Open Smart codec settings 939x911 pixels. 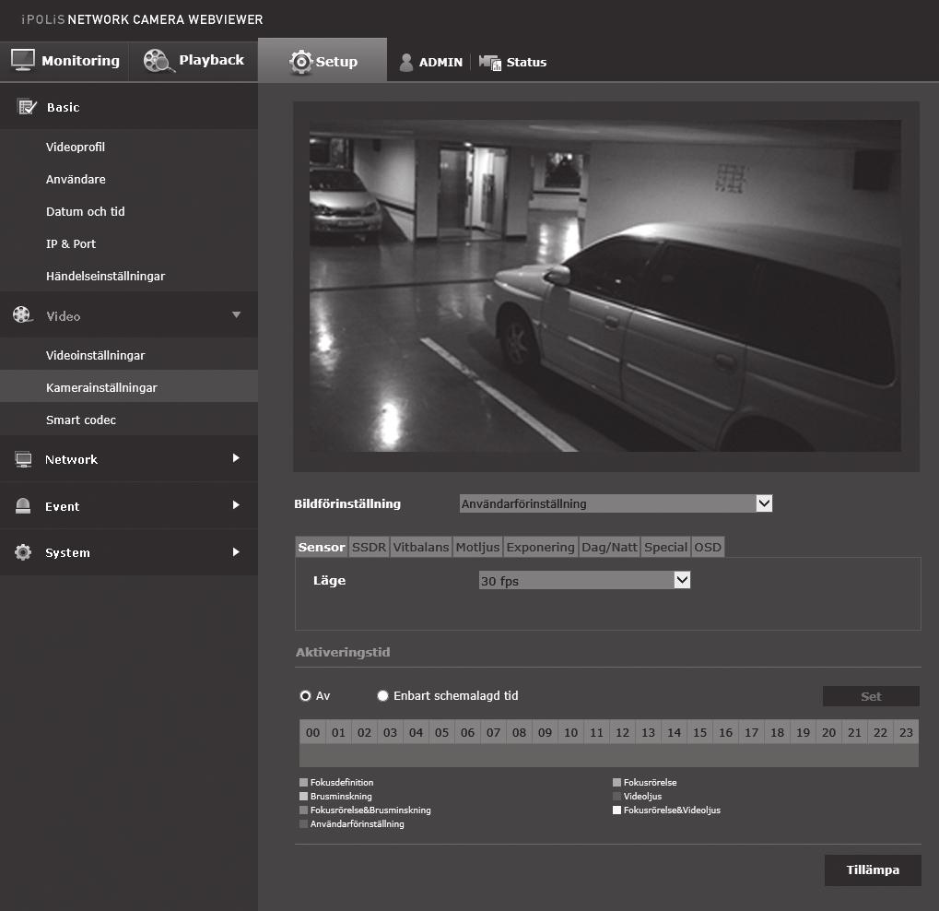click(x=81, y=420)
